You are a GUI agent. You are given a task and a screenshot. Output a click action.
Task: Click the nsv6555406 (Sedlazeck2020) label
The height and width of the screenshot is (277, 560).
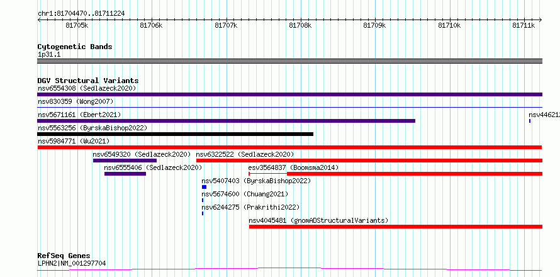pos(154,167)
